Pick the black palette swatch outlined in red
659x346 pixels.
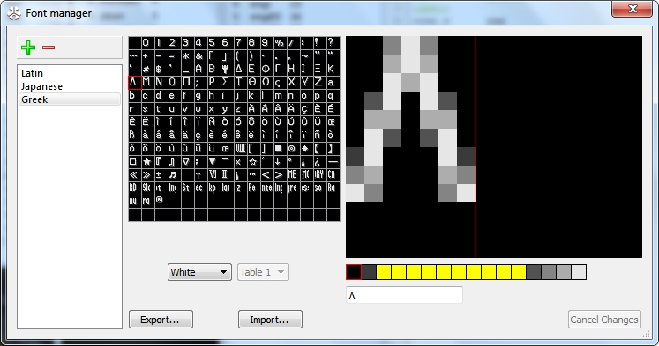pyautogui.click(x=354, y=272)
